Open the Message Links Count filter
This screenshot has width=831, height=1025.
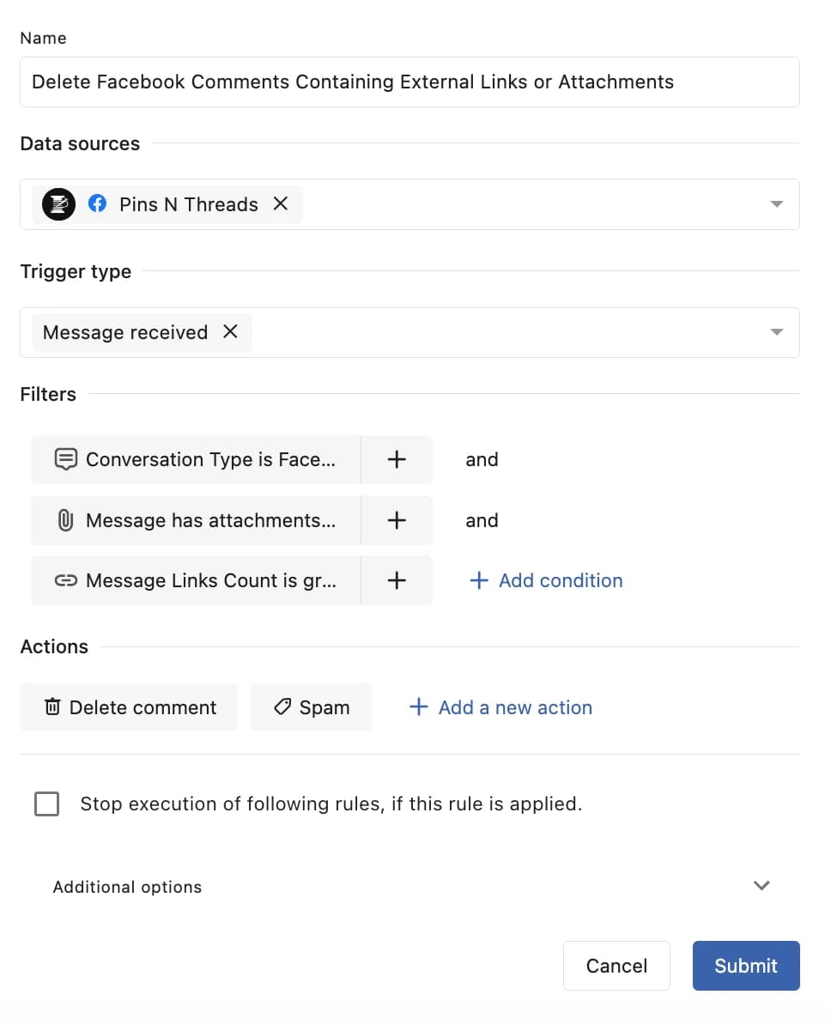coord(197,580)
